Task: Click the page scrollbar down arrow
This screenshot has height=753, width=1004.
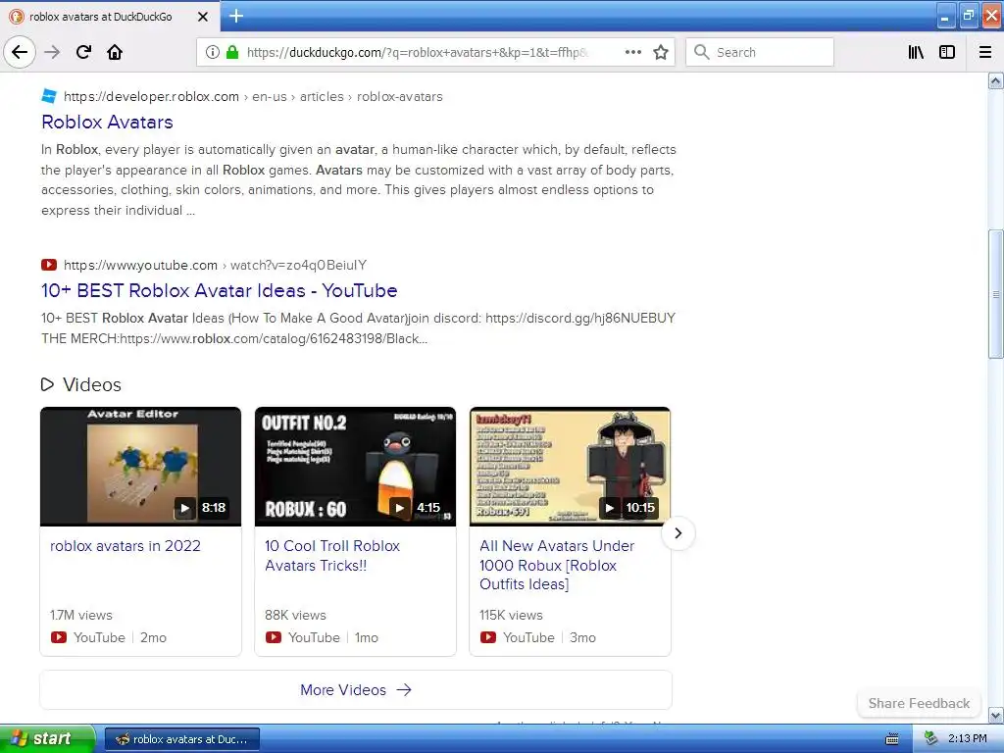Action: pyautogui.click(x=996, y=715)
